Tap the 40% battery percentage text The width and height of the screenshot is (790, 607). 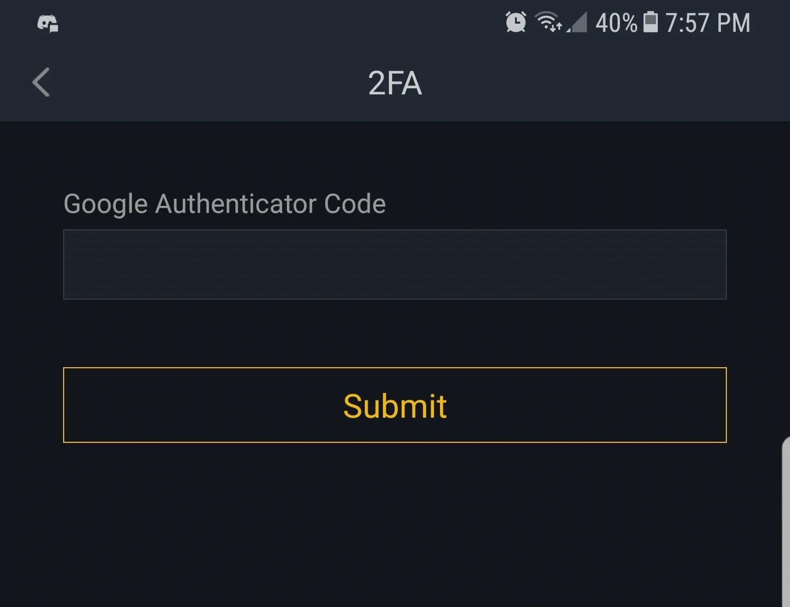tap(617, 23)
